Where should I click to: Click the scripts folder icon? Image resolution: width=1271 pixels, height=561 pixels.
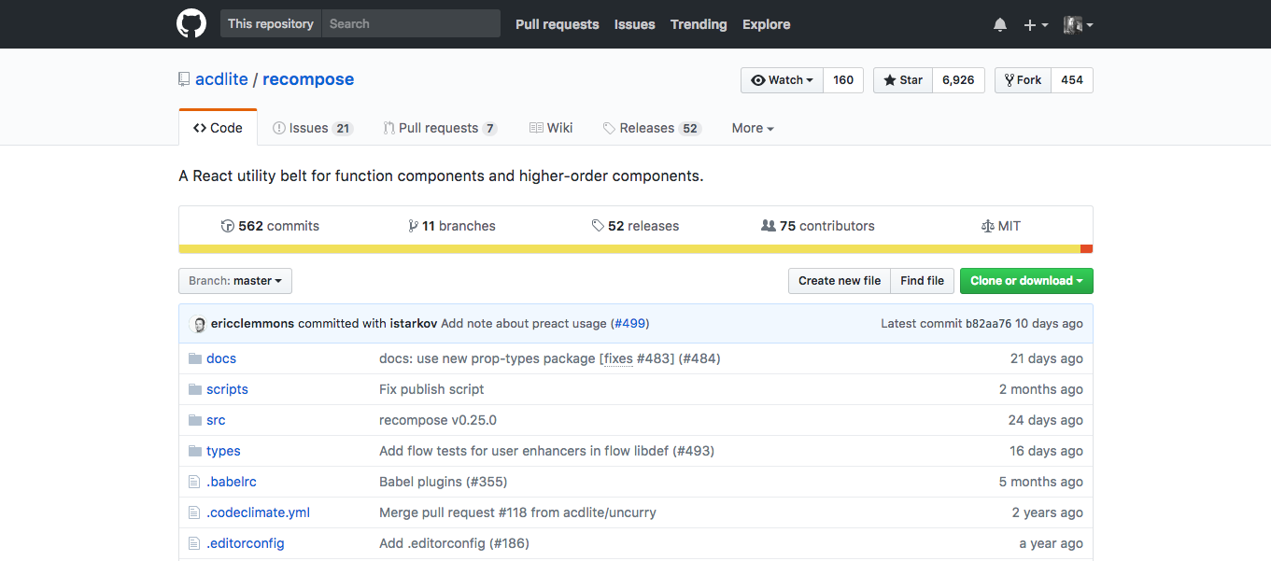195,389
